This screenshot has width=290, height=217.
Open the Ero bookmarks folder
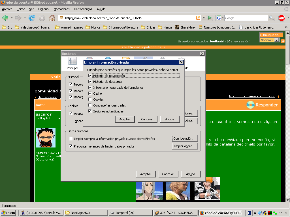point(7,27)
